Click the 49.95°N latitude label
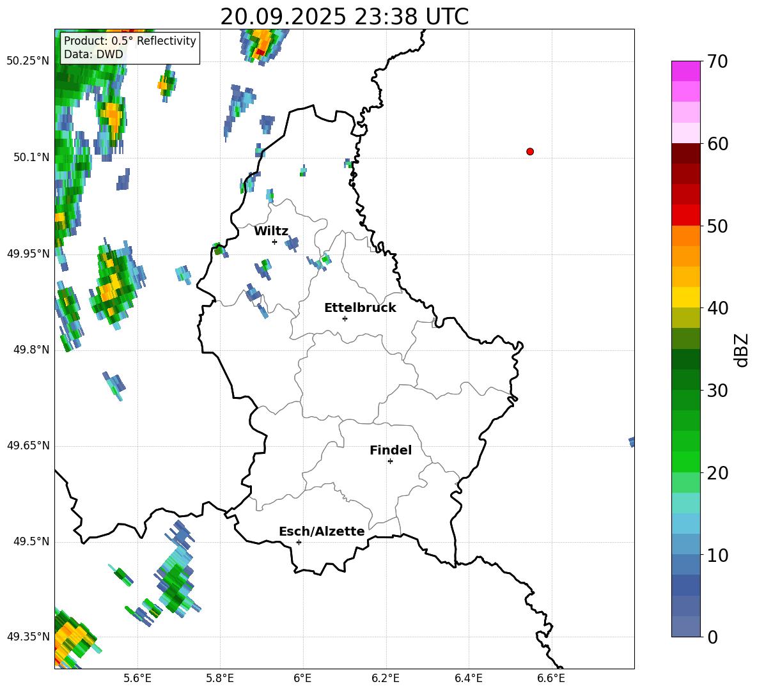This screenshot has width=757, height=691. click(28, 253)
